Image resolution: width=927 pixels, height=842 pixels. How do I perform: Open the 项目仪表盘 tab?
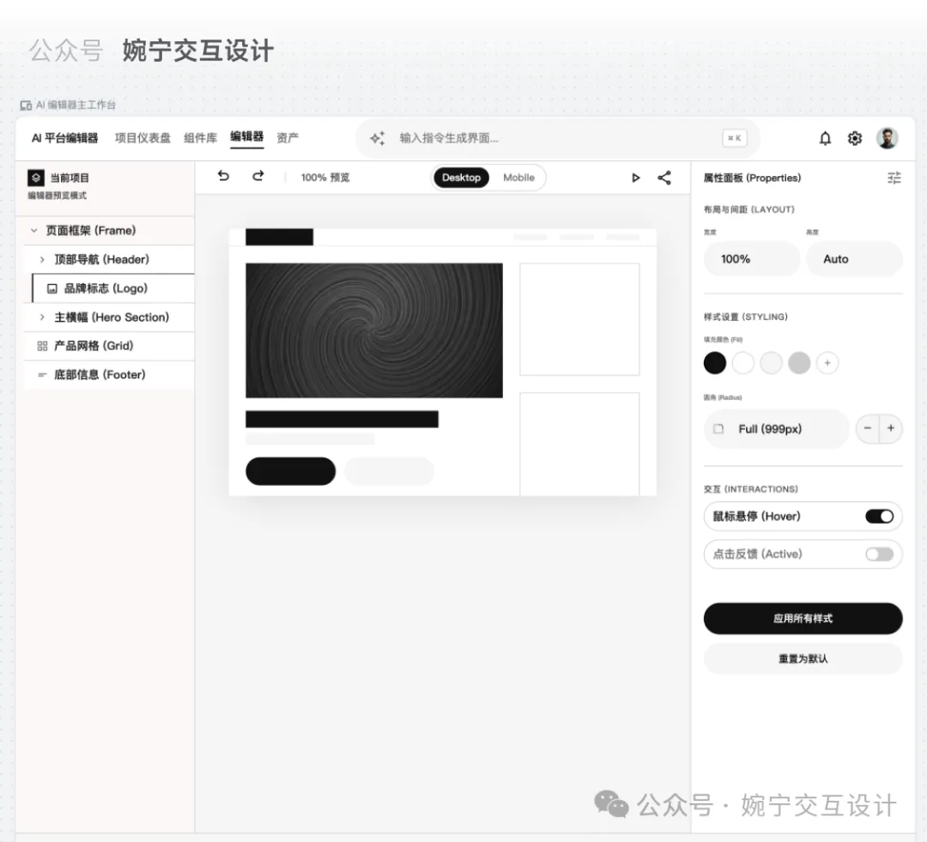pyautogui.click(x=142, y=138)
